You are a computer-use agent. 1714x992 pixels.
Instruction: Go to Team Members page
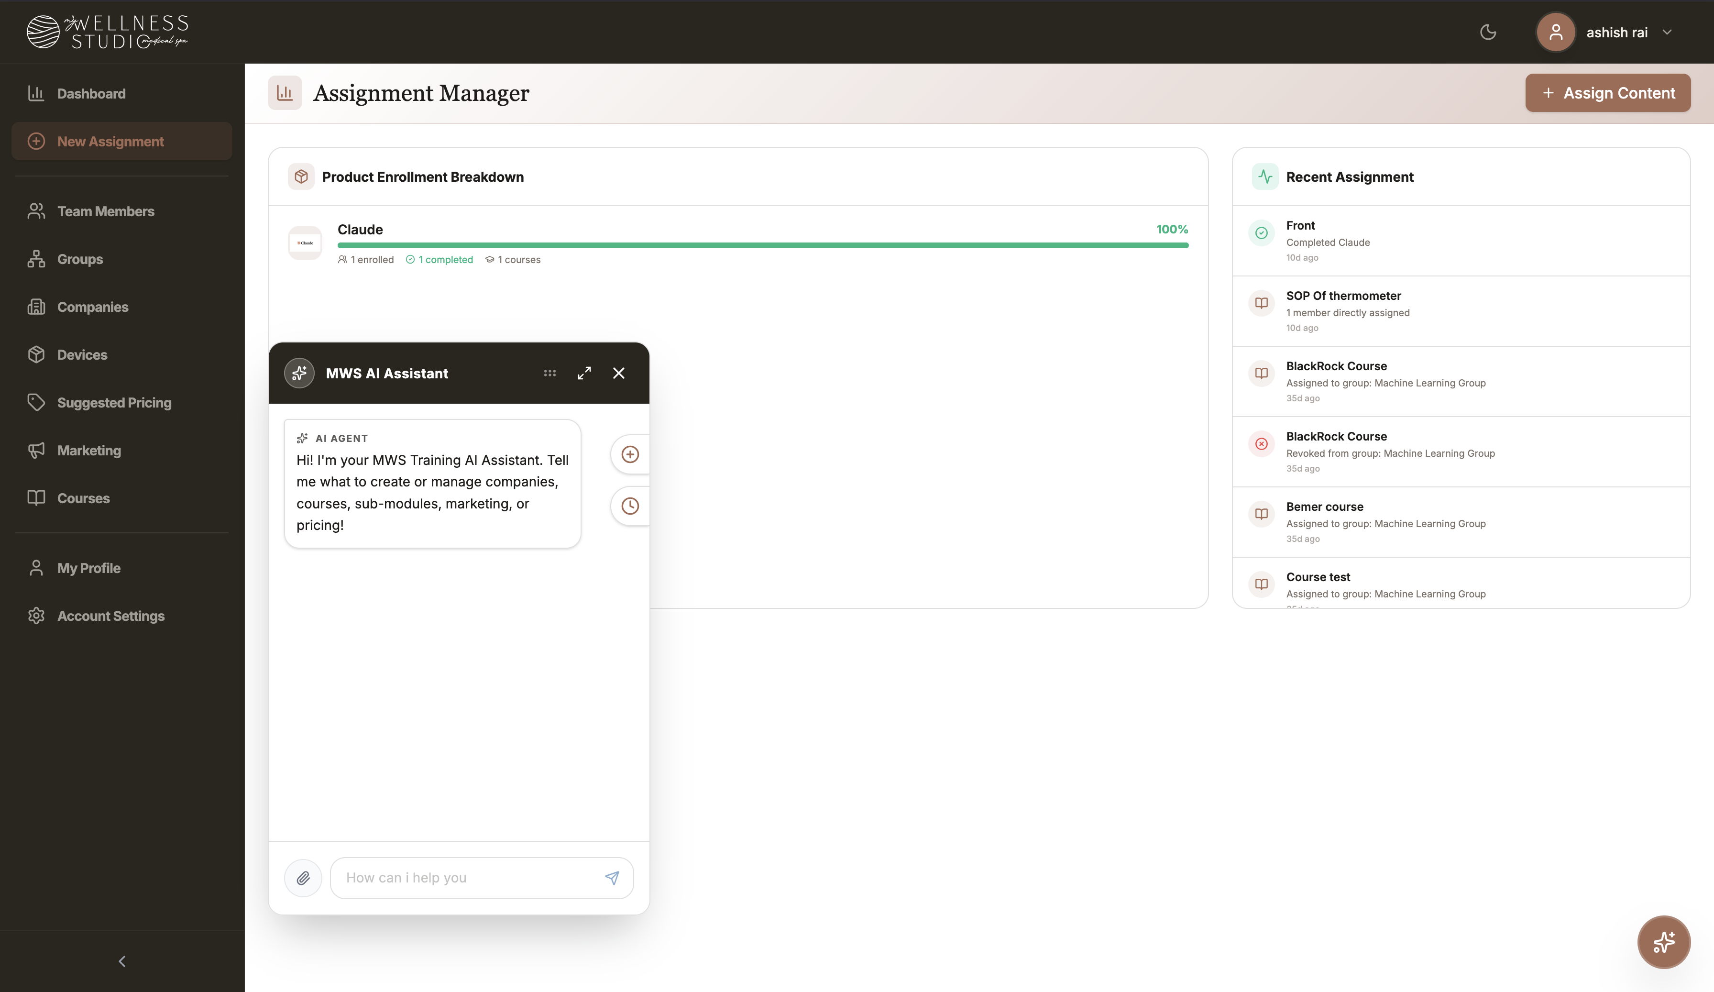click(122, 211)
